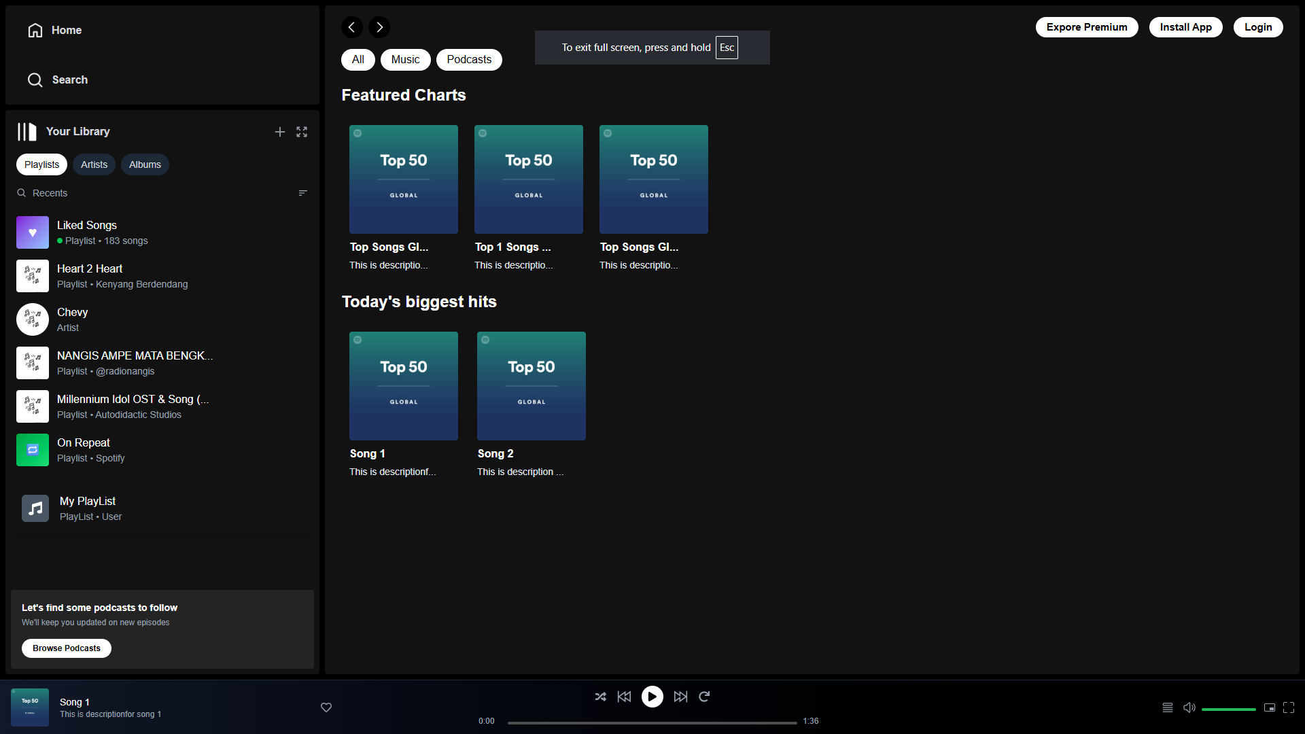This screenshot has width=1305, height=734.
Task: Click the Install App button
Action: 1185,27
